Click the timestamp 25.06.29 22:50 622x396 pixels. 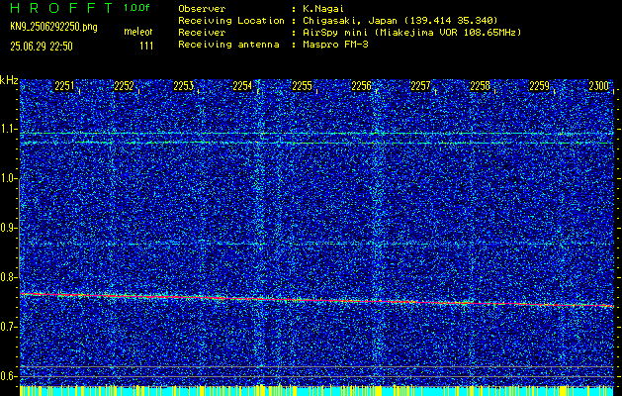42,47
